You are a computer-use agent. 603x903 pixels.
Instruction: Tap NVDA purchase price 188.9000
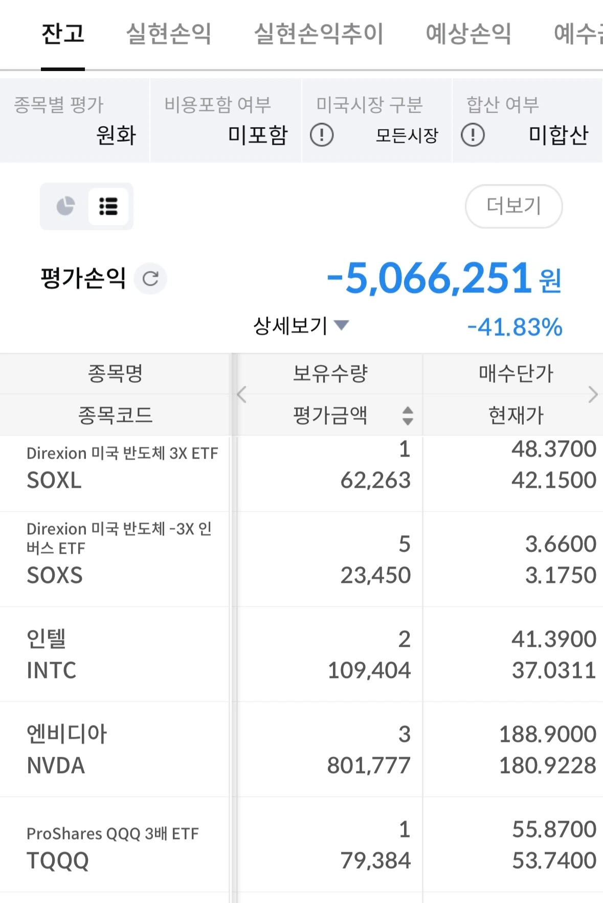[x=548, y=734]
